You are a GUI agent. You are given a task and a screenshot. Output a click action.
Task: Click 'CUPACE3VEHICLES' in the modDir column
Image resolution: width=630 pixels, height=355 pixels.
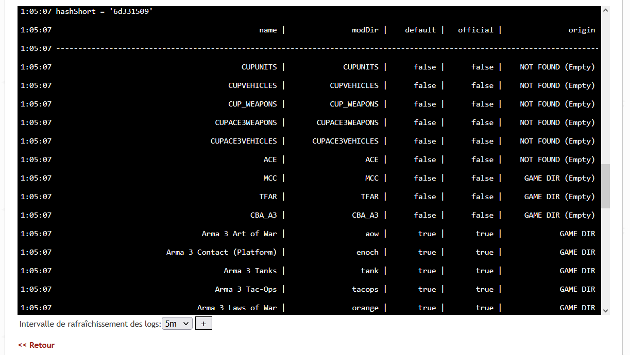point(345,141)
